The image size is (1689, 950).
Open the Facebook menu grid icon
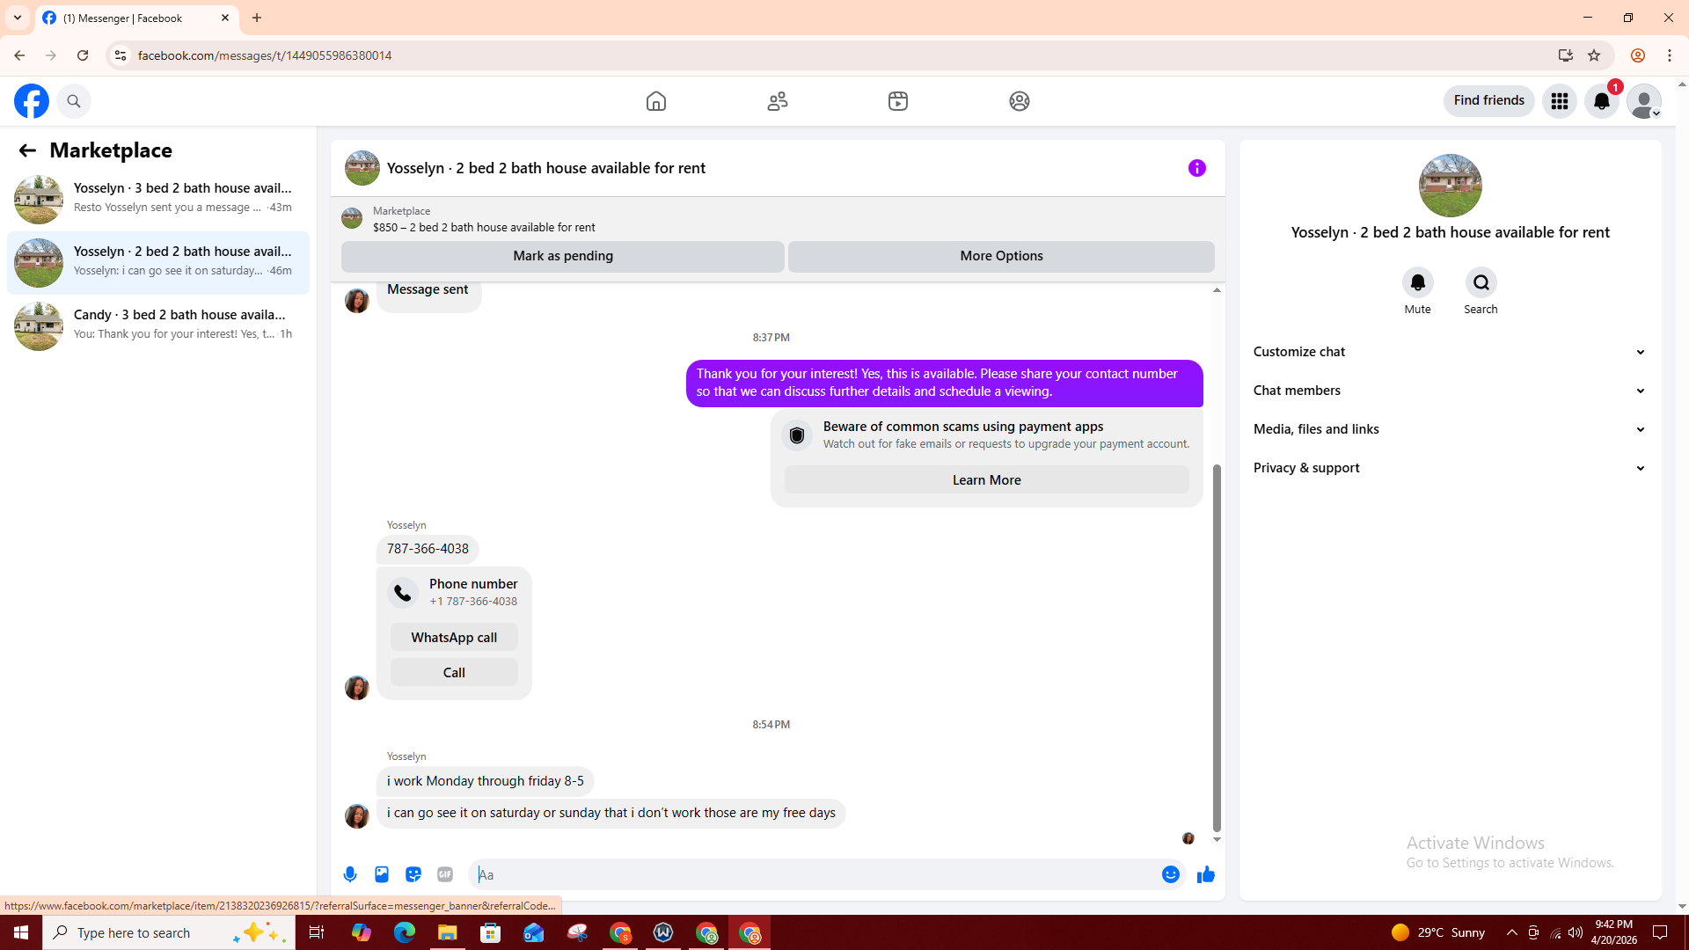click(x=1560, y=101)
